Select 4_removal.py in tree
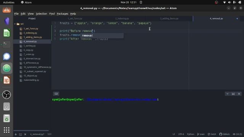This screenshot has height=137, width=244. pyautogui.click(x=30, y=41)
